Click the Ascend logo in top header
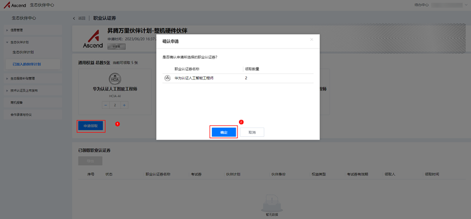471x219 pixels. pyautogui.click(x=15, y=5)
